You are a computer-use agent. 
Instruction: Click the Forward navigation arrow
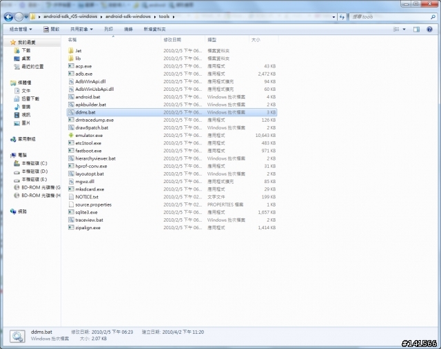point(19,17)
